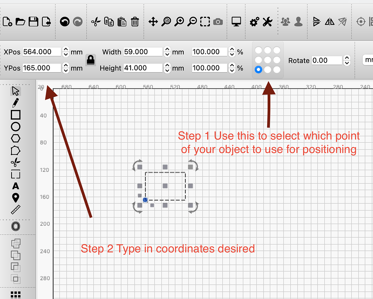Viewport: 373px width, 299px height.
Task: Click the Undo toolbar button
Action: [x=64, y=22]
